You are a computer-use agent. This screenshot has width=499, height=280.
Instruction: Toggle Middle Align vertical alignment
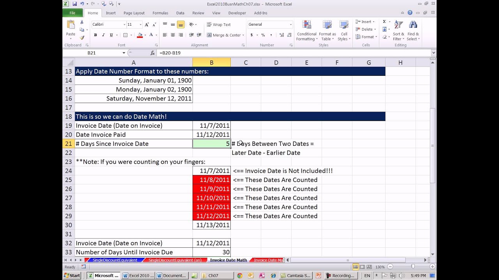(173, 24)
